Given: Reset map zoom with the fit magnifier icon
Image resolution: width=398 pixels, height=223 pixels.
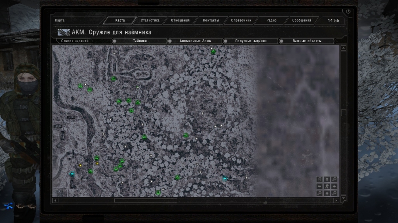Looking at the screenshot, I should pyautogui.click(x=334, y=193).
